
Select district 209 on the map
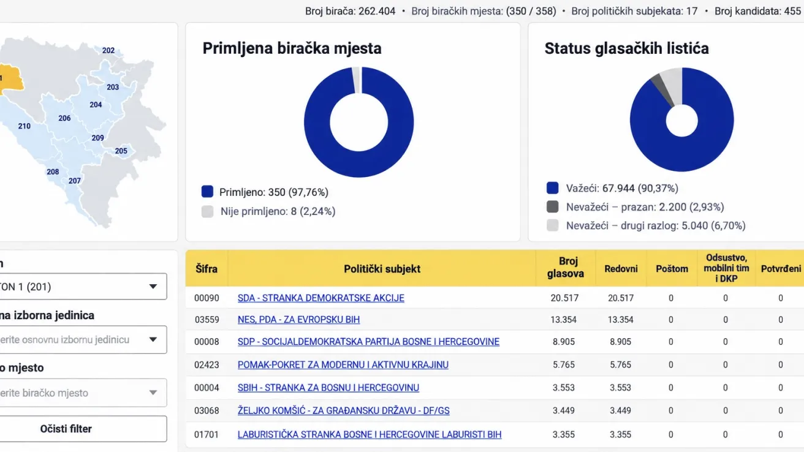[97, 138]
